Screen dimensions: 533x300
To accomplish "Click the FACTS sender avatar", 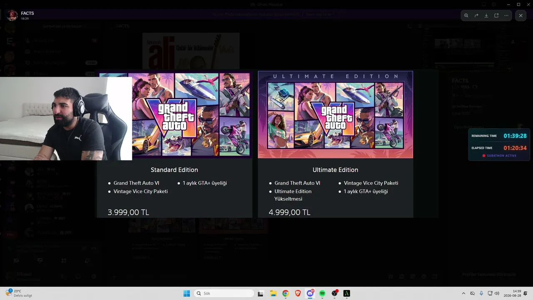I will click(x=12, y=15).
